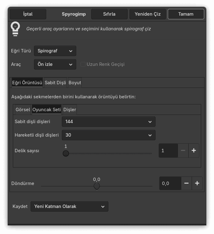Click the tip text starting "Geçerli araç ayarlarını"
The width and height of the screenshot is (214, 234).
tap(88, 29)
